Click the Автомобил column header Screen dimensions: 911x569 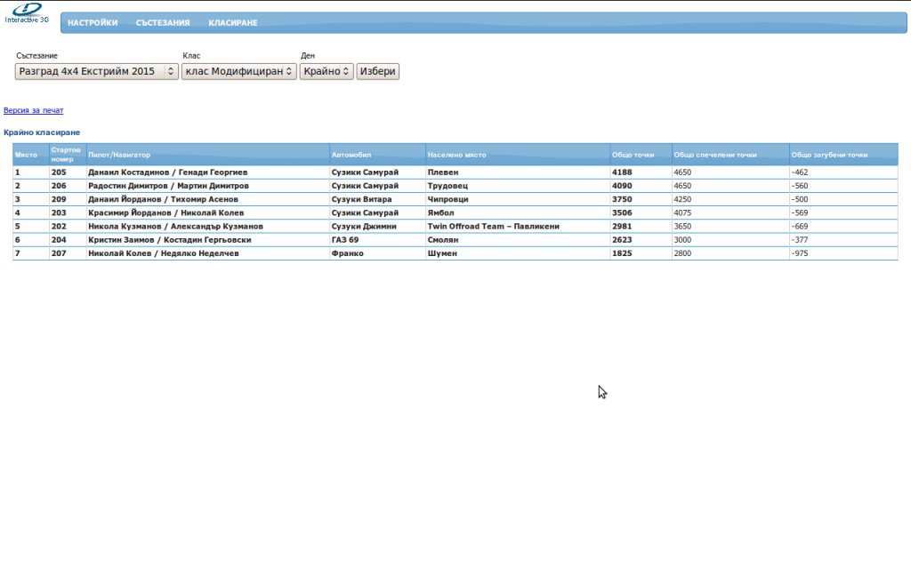pyautogui.click(x=351, y=155)
